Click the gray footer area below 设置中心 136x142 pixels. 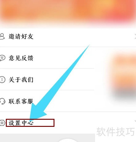point(47,138)
